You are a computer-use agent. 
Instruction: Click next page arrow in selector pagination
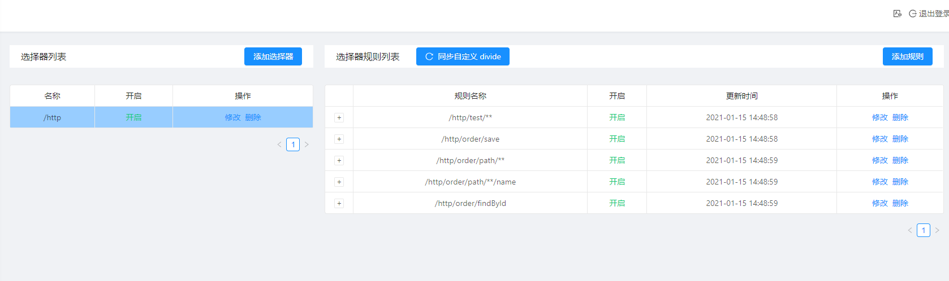307,144
